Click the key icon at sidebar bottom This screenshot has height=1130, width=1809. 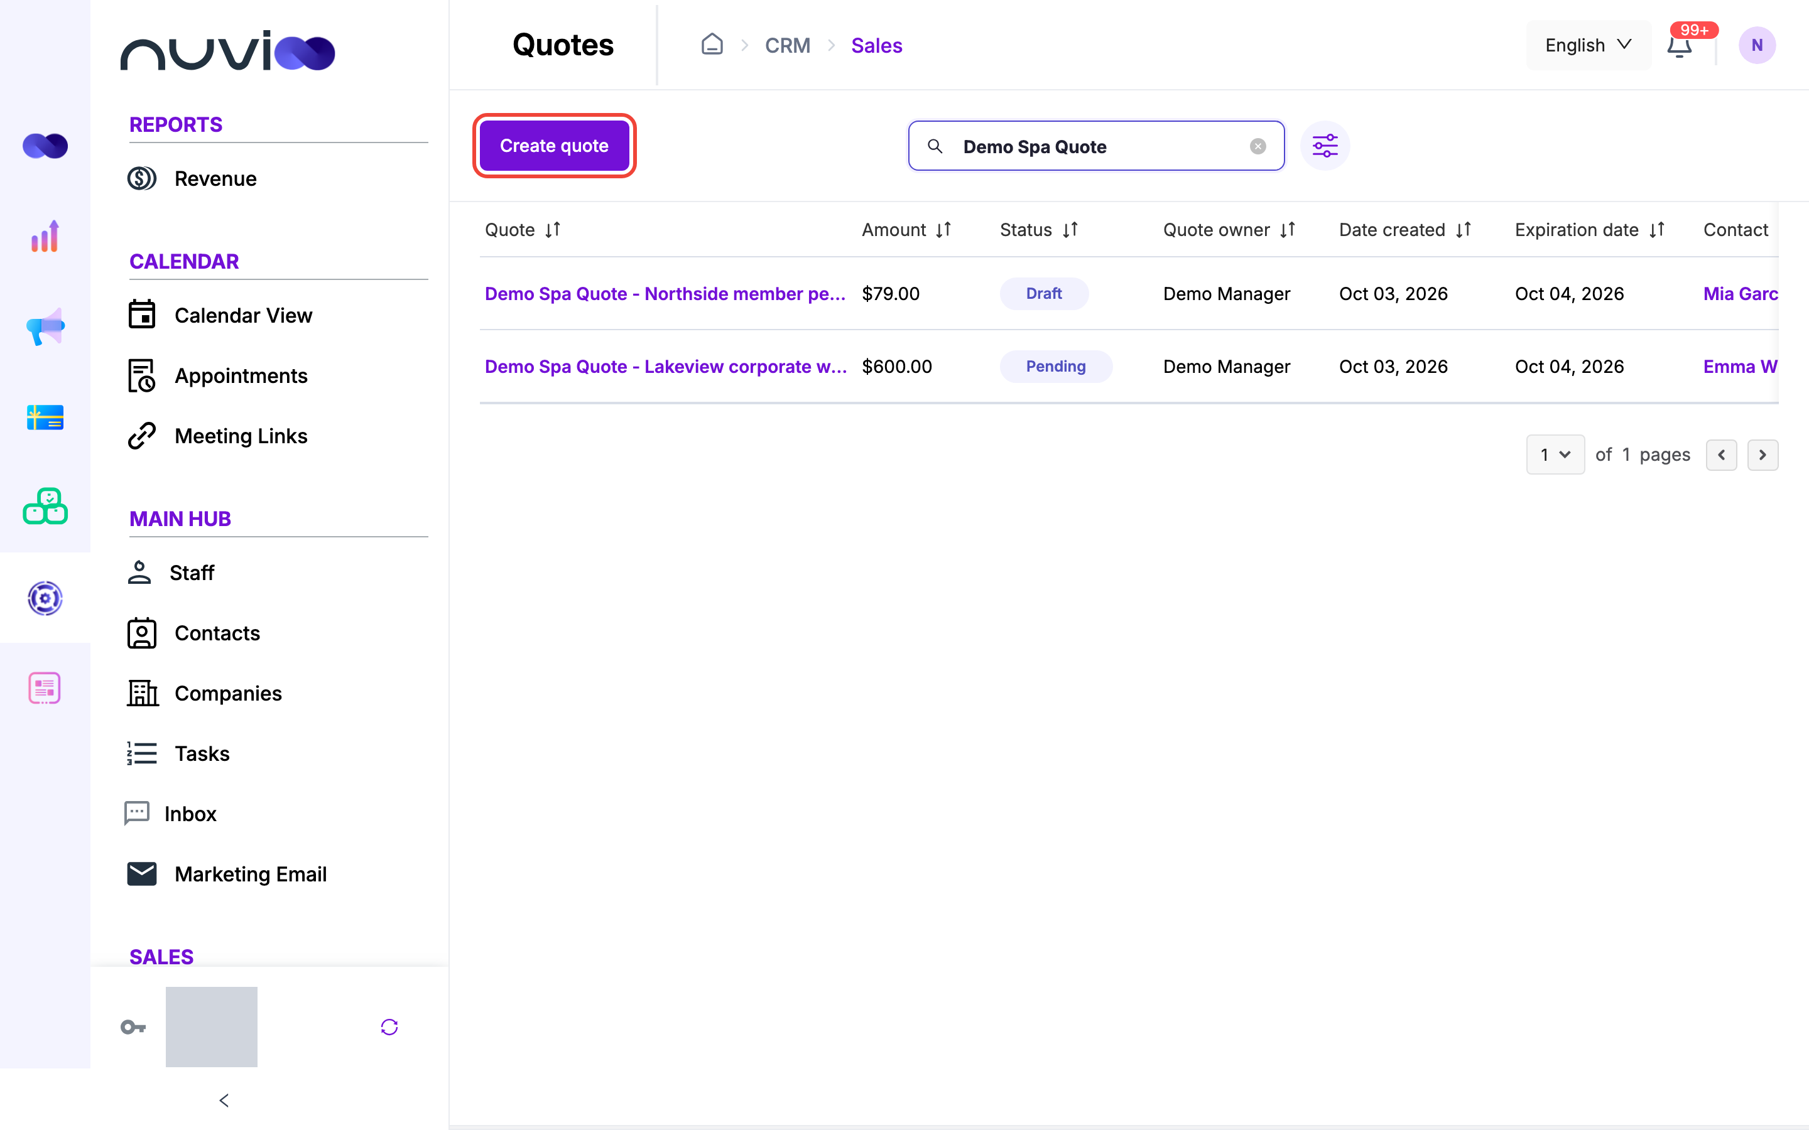point(133,1027)
